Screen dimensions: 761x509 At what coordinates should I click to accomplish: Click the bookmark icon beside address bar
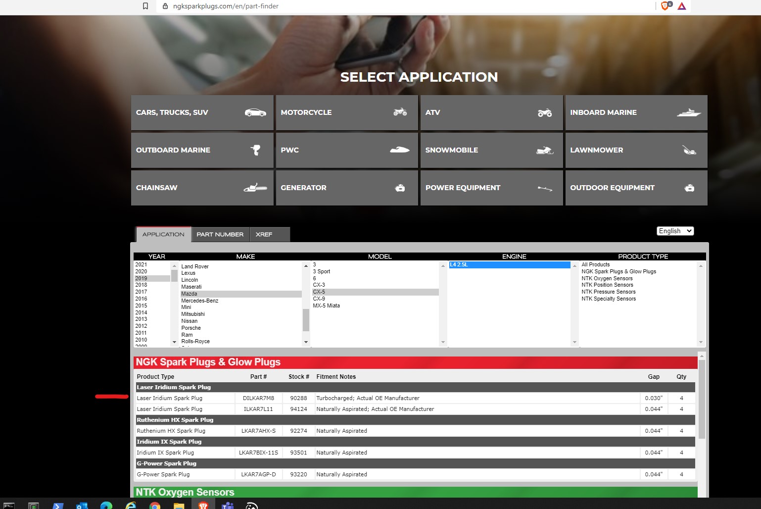click(145, 6)
